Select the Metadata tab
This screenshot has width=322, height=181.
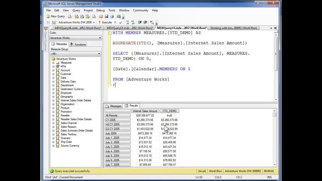[59, 44]
